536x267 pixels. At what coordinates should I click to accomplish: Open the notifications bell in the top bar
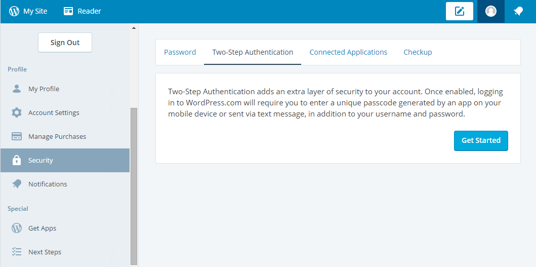(518, 11)
